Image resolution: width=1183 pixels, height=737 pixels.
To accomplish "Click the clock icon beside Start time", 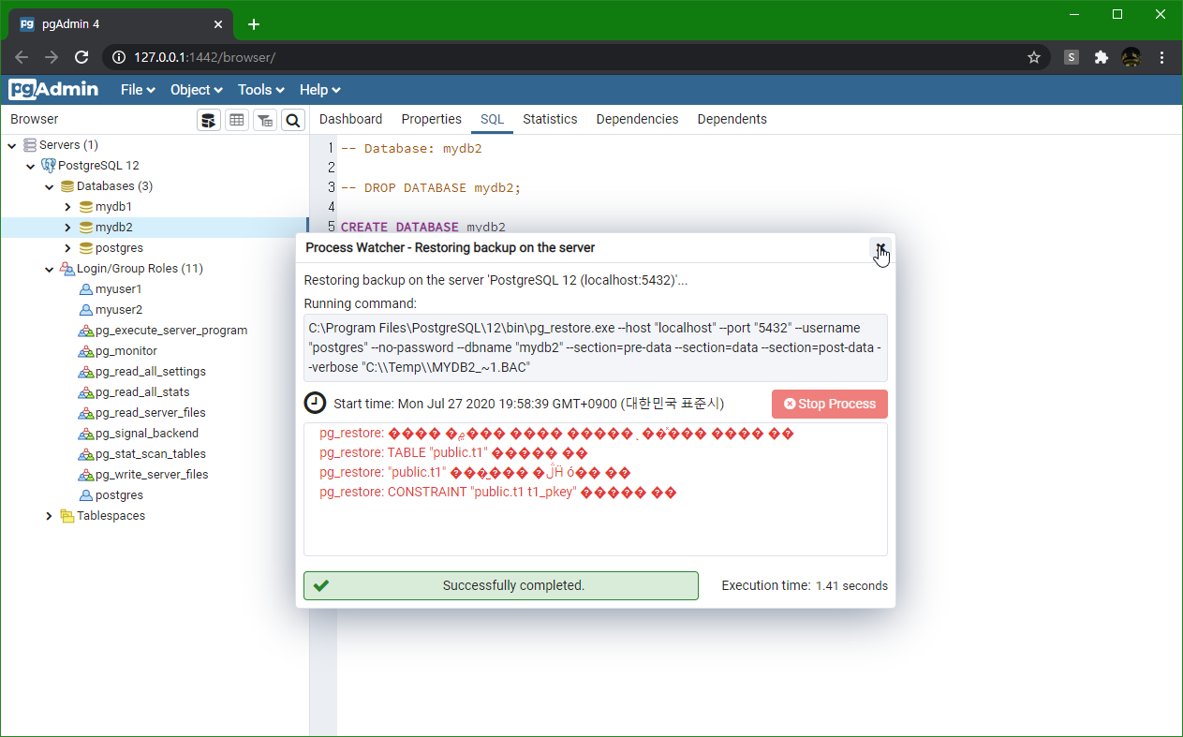I will click(x=316, y=403).
